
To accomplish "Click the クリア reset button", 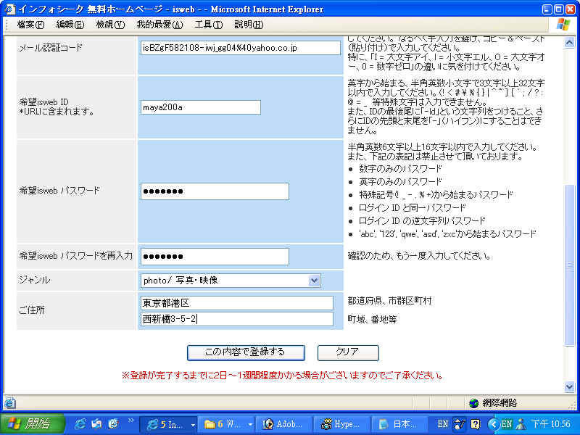I will (348, 352).
